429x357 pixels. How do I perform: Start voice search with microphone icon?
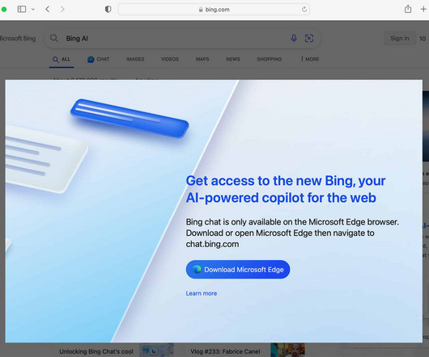[294, 38]
